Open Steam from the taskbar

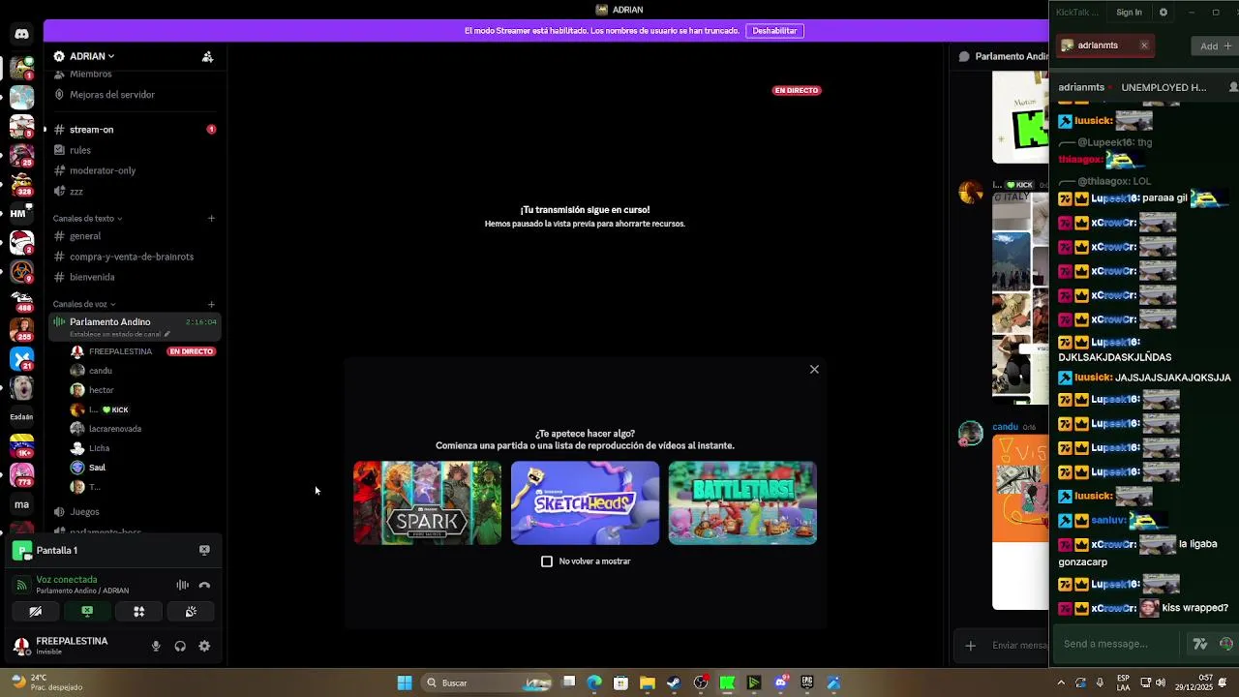674,682
